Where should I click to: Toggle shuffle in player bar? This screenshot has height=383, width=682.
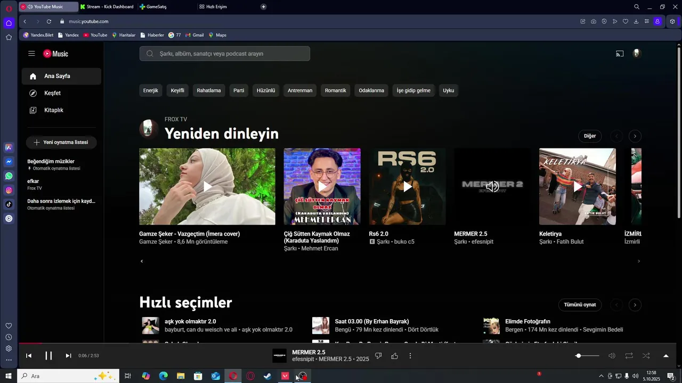(x=646, y=355)
